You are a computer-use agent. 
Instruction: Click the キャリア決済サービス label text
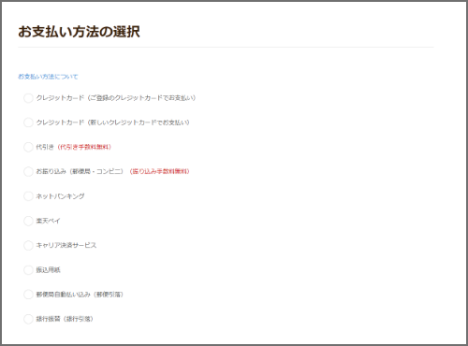[x=66, y=245]
